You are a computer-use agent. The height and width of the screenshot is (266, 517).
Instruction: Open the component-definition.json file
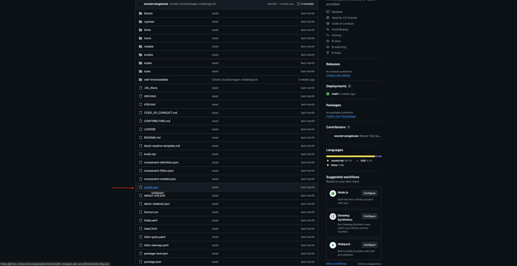pyautogui.click(x=161, y=163)
